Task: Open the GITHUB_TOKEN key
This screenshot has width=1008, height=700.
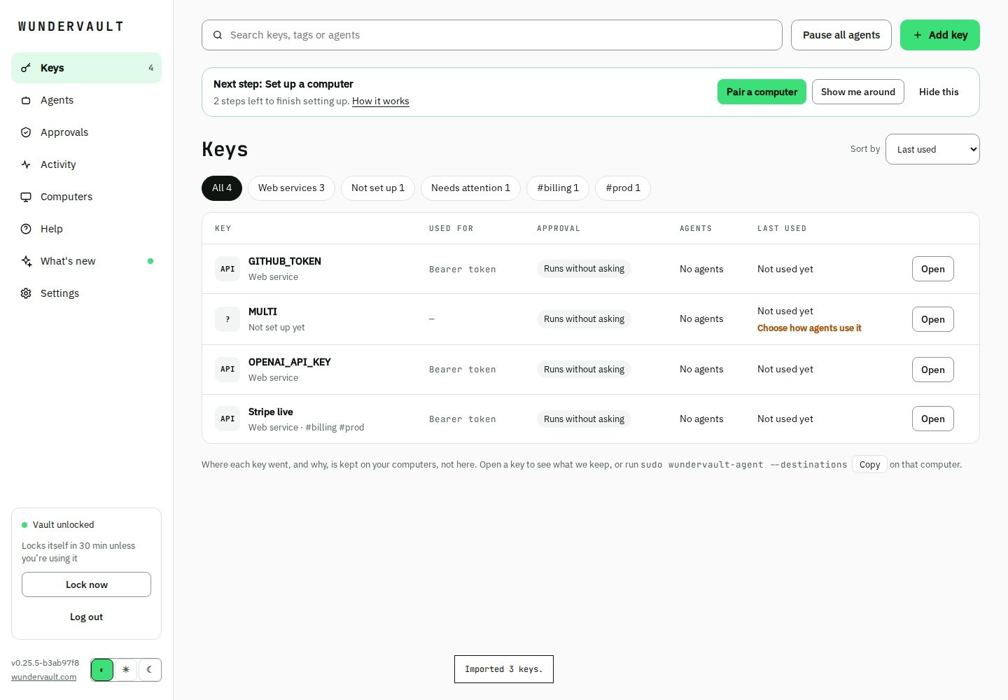Action: (933, 269)
